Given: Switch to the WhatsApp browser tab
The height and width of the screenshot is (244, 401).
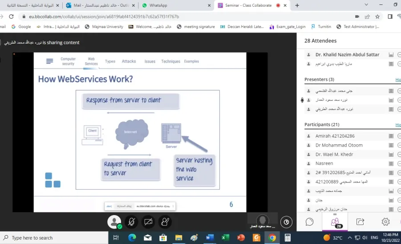Looking at the screenshot, I should pyautogui.click(x=176, y=5).
